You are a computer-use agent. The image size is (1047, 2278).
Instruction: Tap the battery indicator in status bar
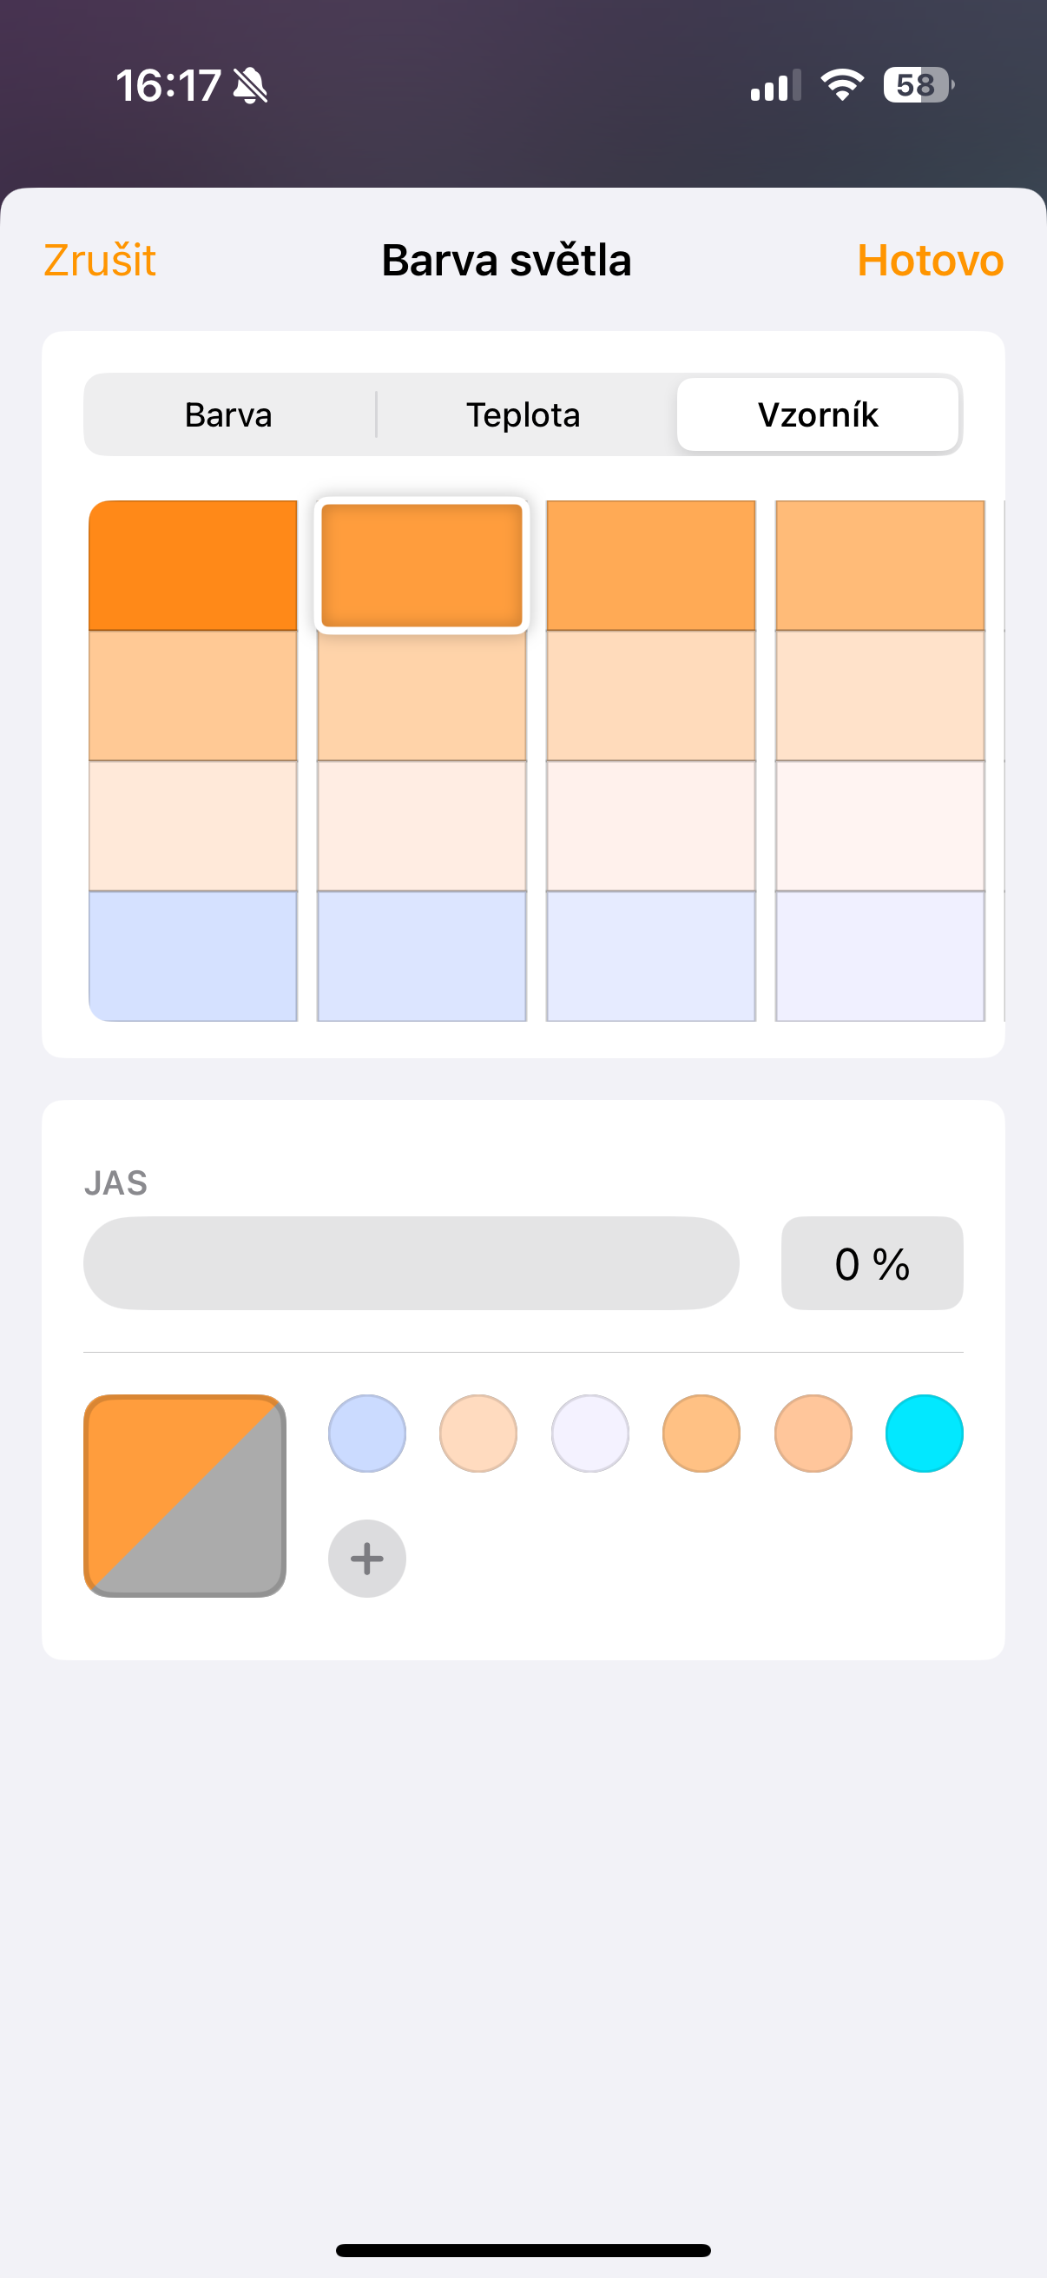pos(918,85)
